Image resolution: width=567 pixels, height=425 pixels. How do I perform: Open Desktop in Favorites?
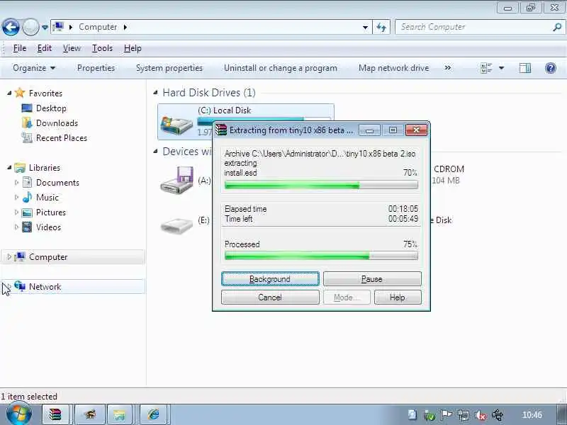51,108
